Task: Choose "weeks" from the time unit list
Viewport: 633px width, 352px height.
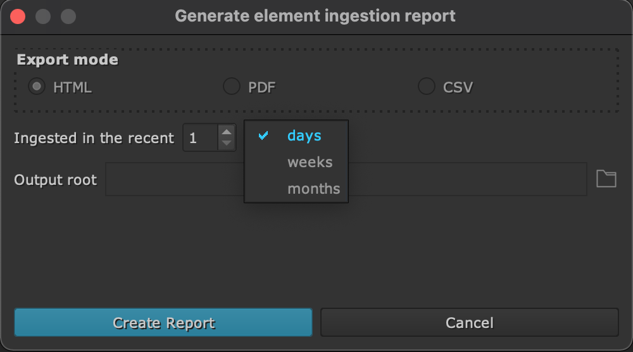Action: [x=310, y=162]
